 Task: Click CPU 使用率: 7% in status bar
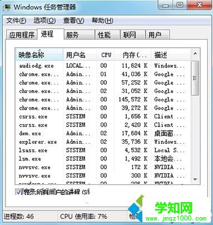83,217
